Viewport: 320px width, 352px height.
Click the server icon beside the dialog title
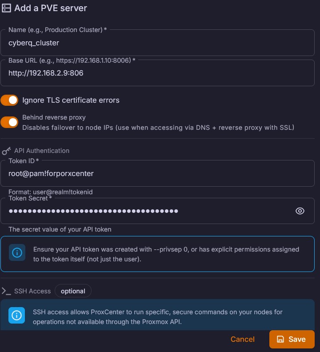[x=7, y=8]
